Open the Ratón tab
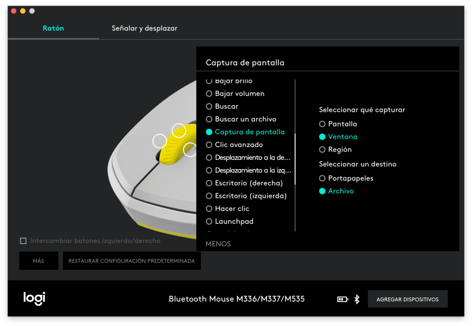 [x=53, y=28]
